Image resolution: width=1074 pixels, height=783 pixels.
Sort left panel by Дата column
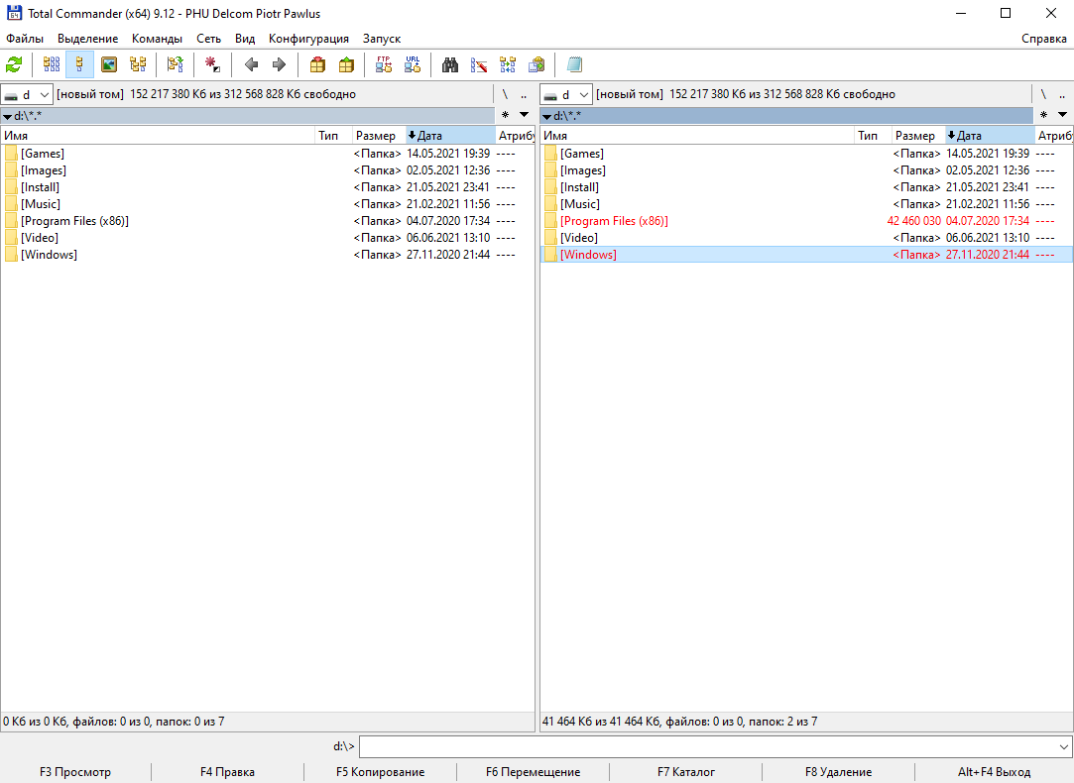tap(450, 136)
